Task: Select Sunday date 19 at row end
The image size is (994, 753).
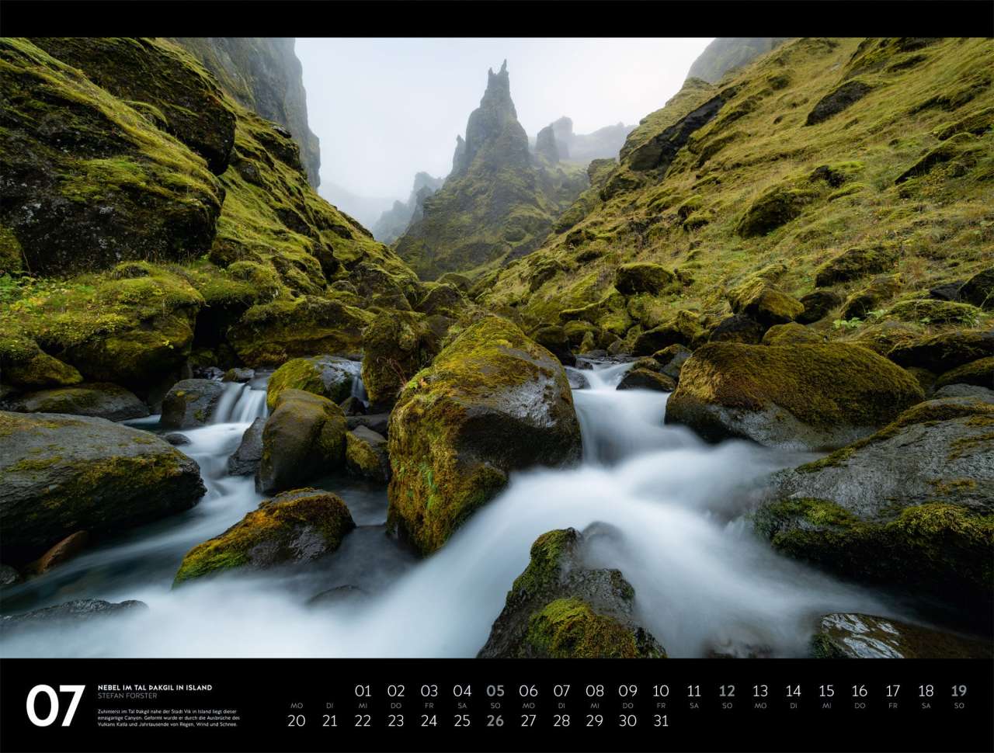Action: coord(959,691)
